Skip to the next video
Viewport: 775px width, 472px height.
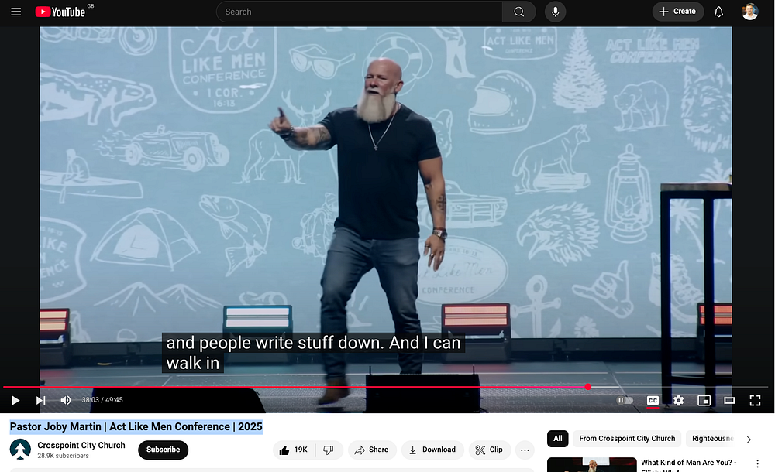[40, 400]
